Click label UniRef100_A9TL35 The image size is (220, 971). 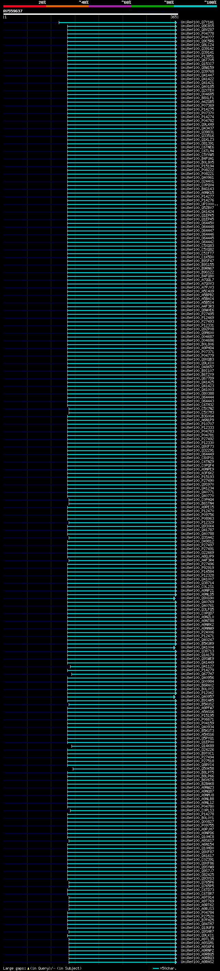[197, 939]
